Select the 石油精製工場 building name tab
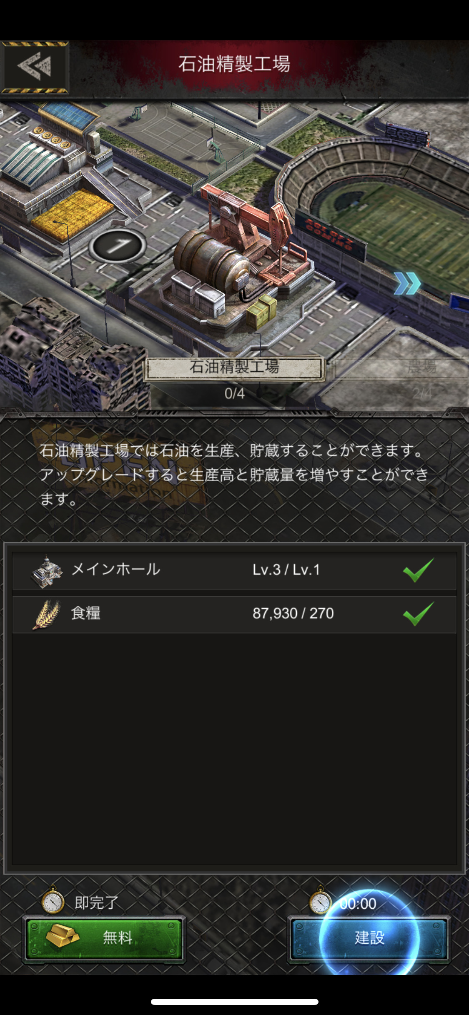 pyautogui.click(x=234, y=367)
